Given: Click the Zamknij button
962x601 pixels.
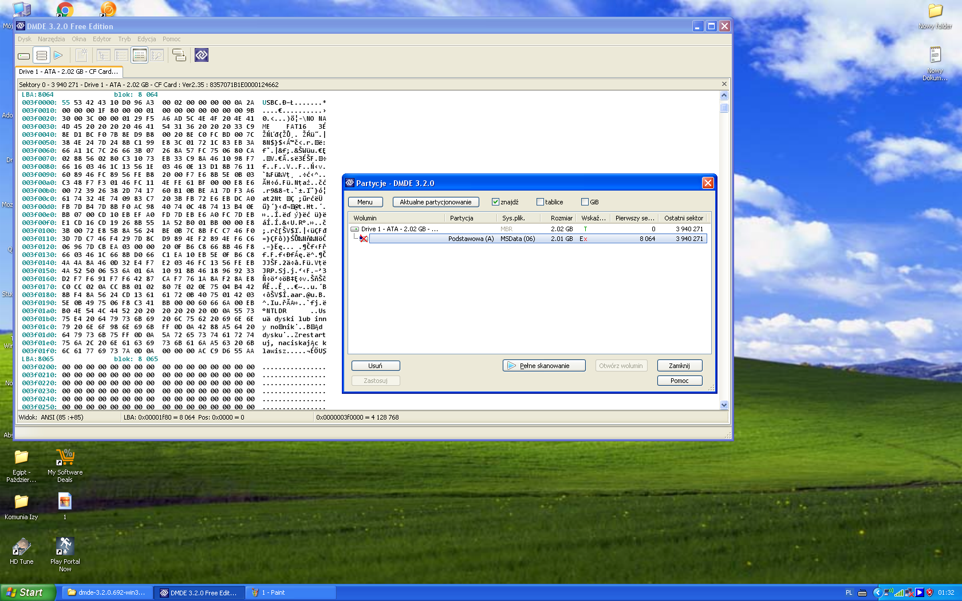Looking at the screenshot, I should 679,366.
